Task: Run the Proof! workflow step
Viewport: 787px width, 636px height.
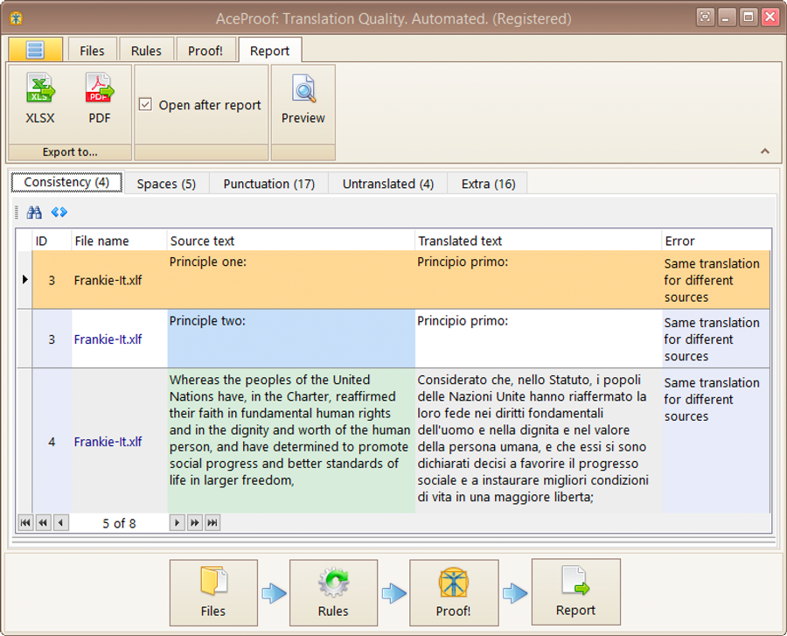Action: coord(453,592)
